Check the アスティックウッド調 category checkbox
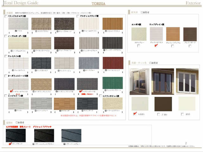The width and height of the screenshot is (203, 152). point(78,16)
